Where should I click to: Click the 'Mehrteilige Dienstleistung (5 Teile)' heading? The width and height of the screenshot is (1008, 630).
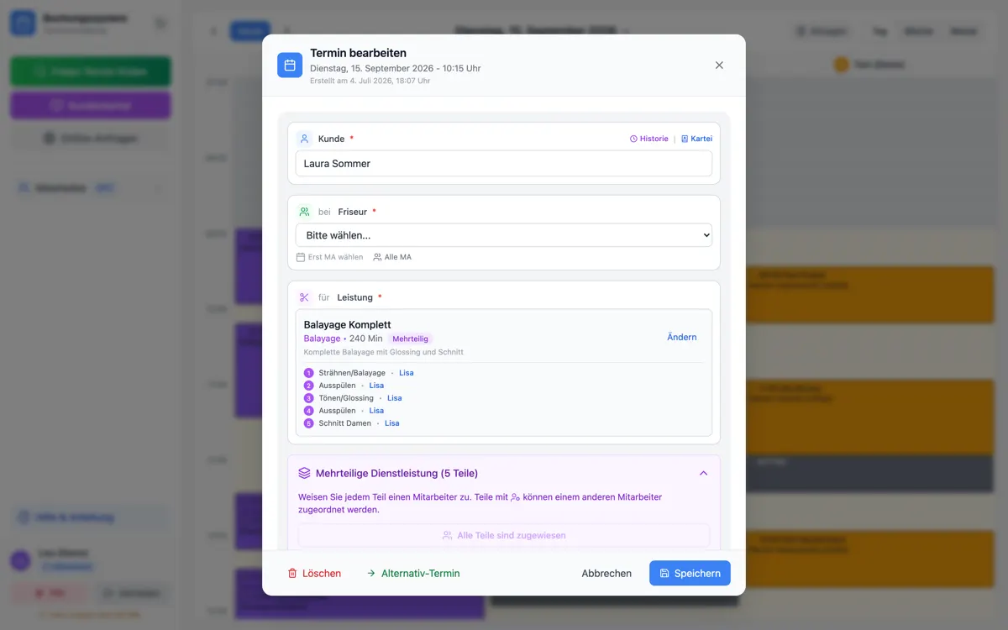[396, 473]
